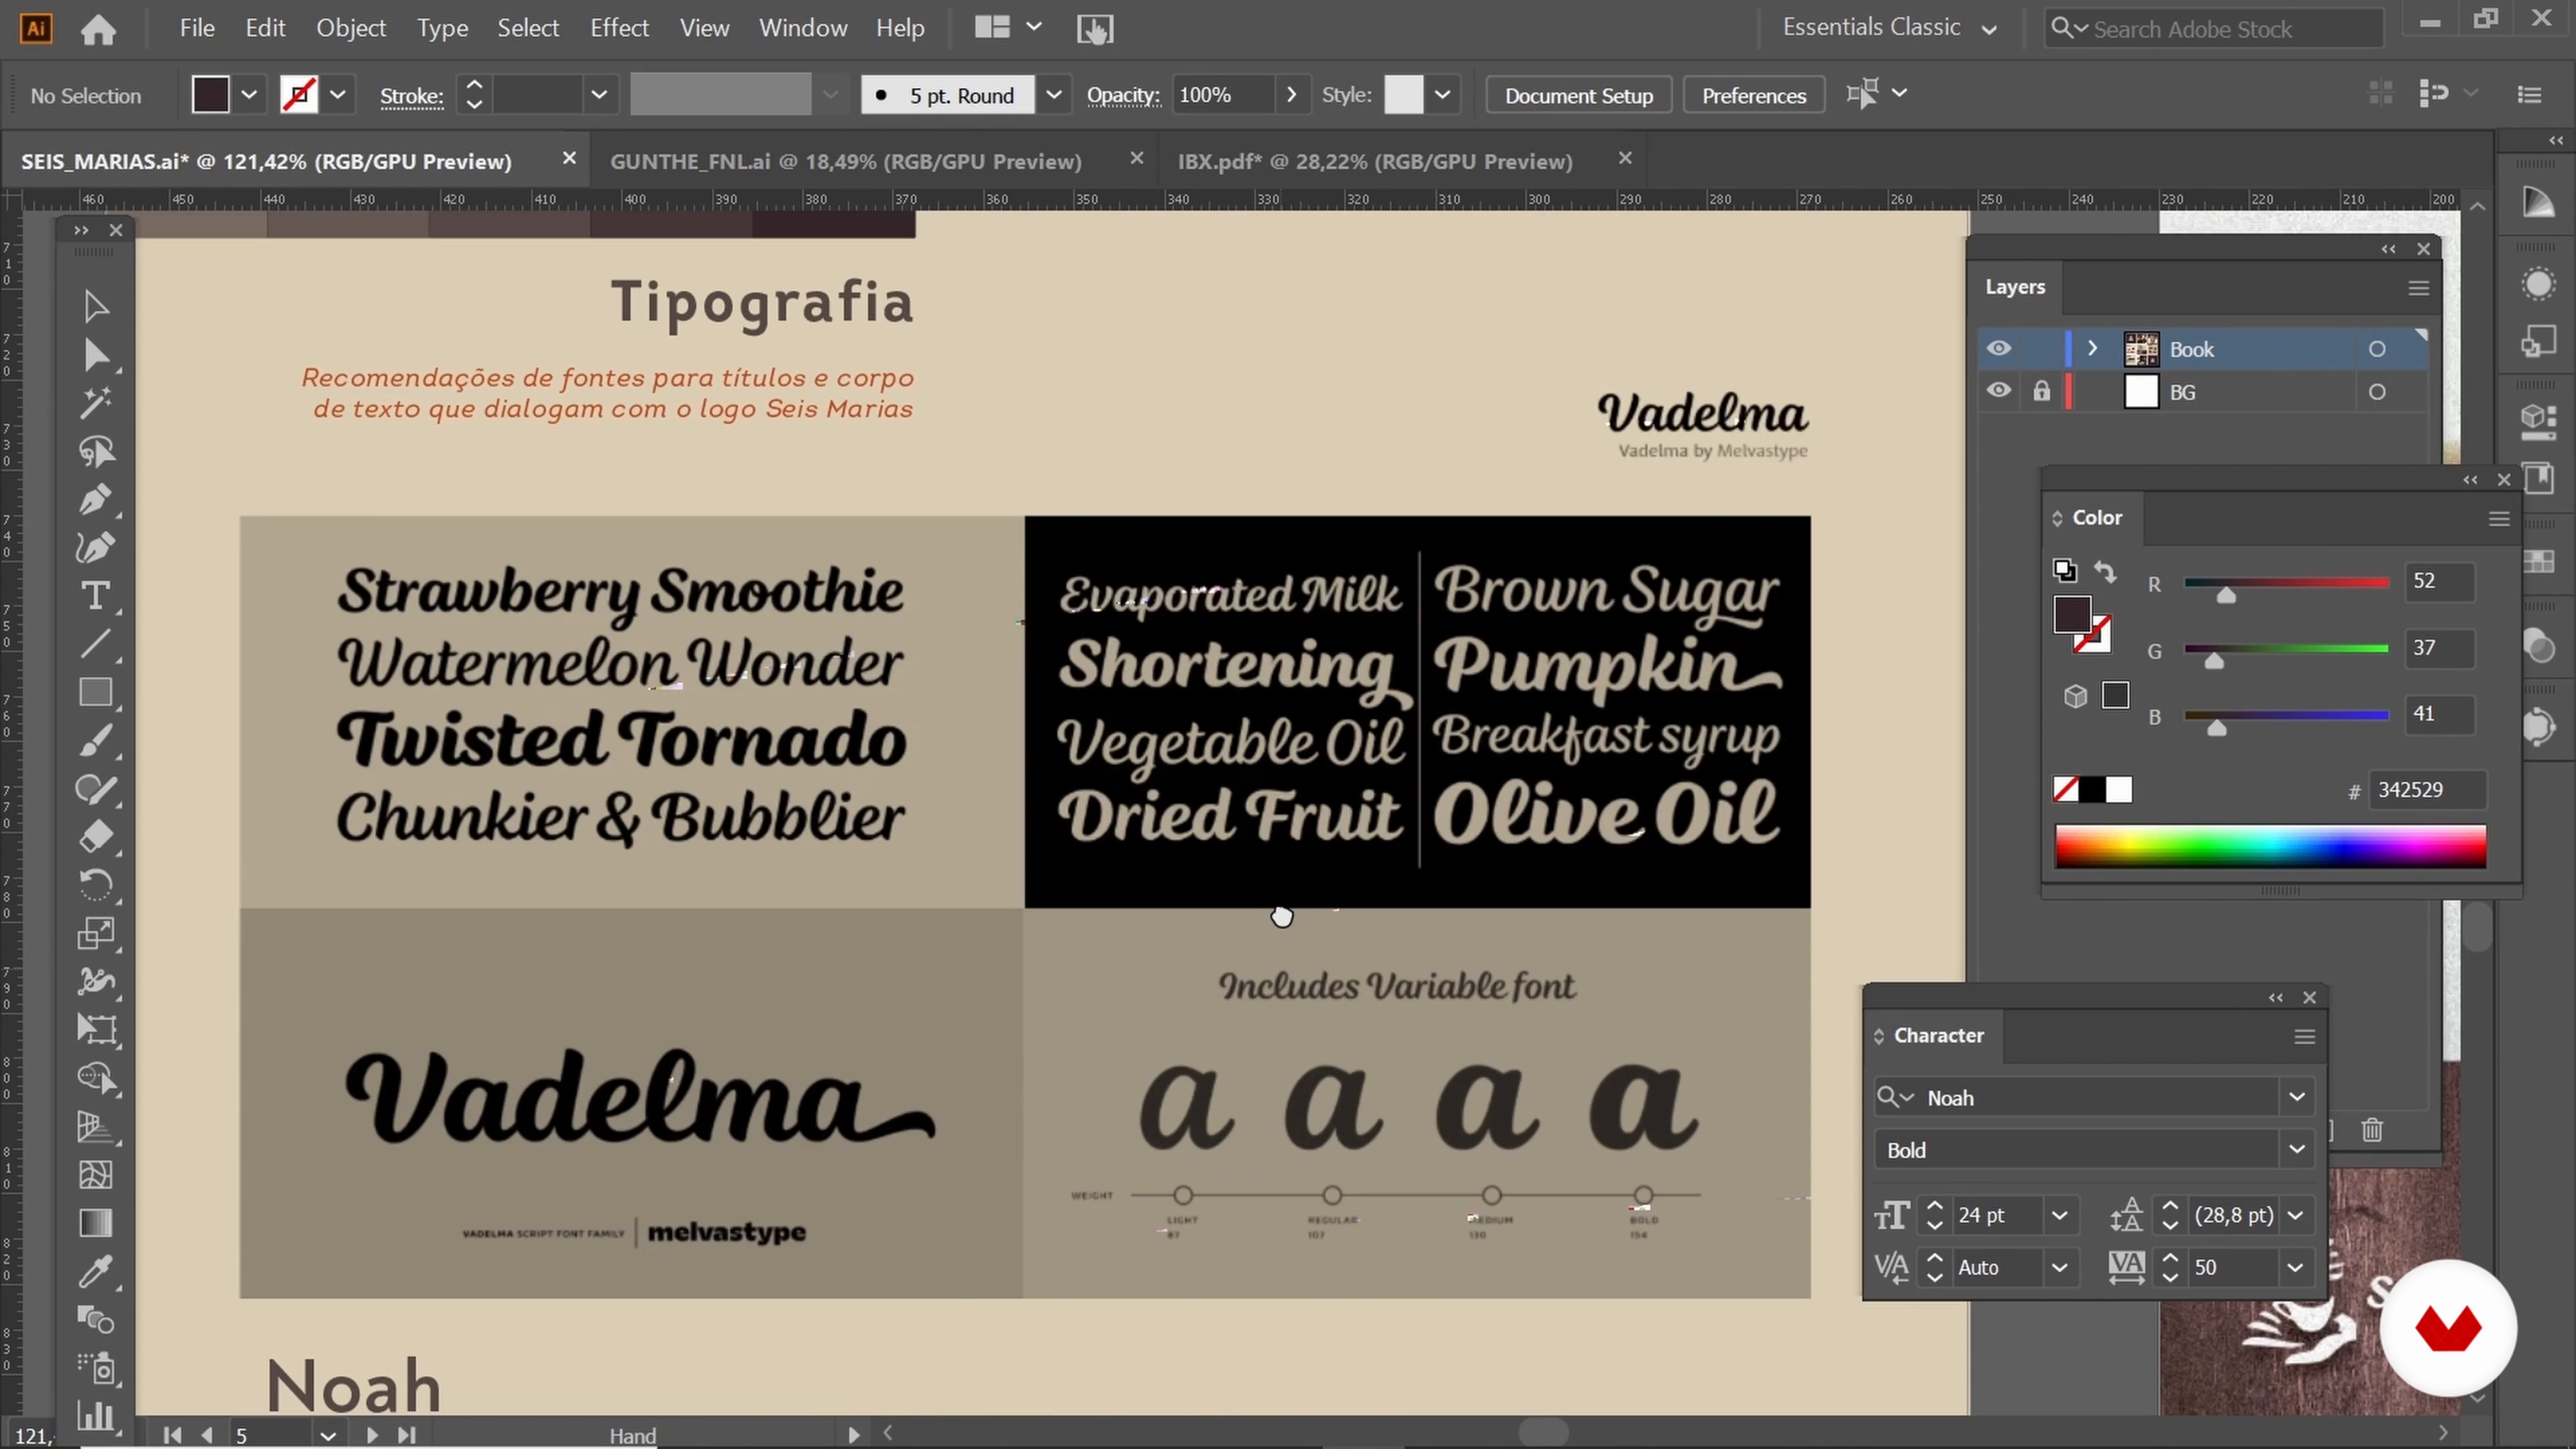This screenshot has width=2576, height=1449.
Task: Select the Type tool
Action: tap(96, 596)
